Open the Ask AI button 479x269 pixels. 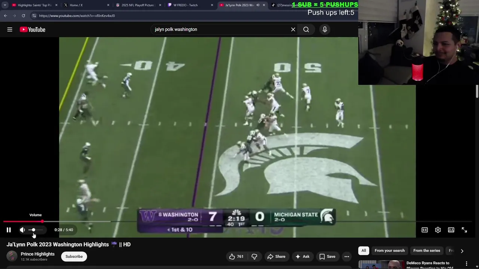[302, 256]
